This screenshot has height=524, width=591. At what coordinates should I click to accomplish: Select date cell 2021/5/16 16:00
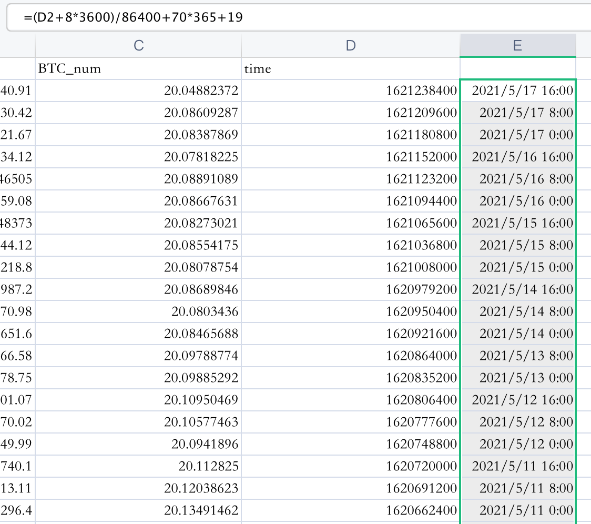[x=518, y=157]
